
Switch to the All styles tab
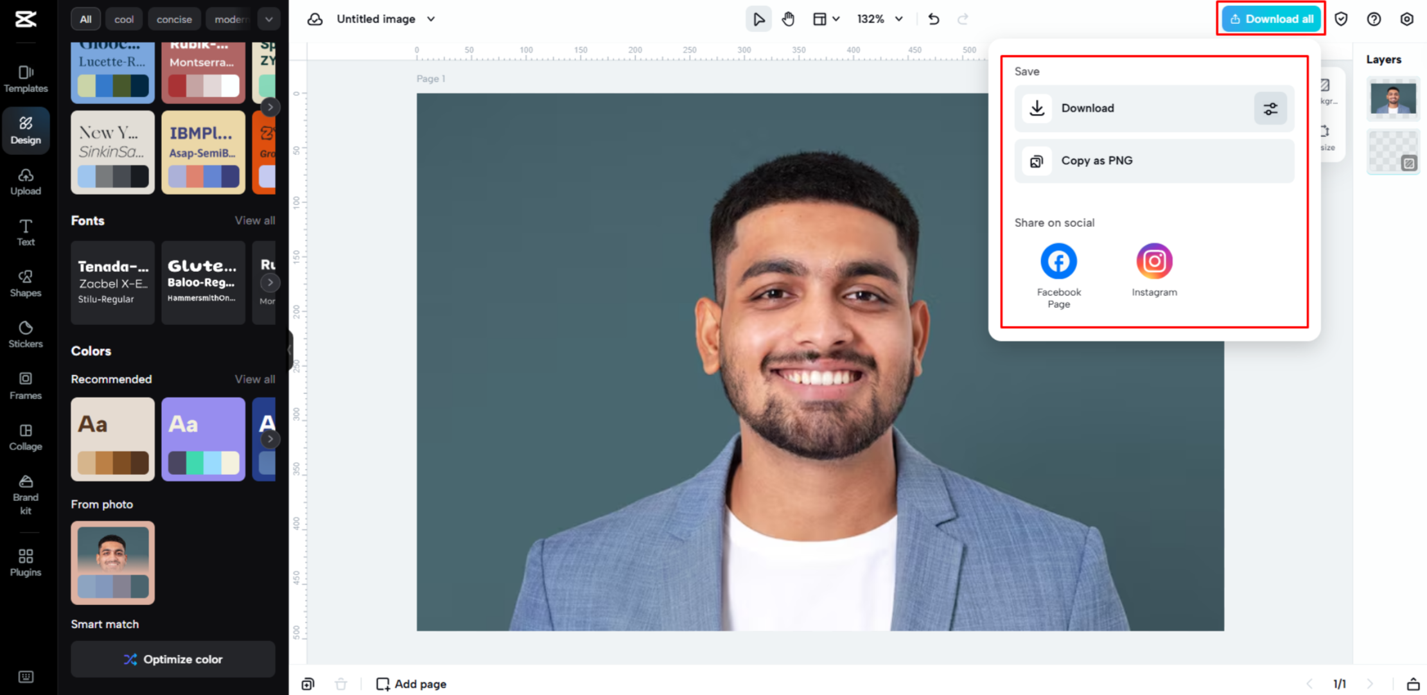pos(85,19)
